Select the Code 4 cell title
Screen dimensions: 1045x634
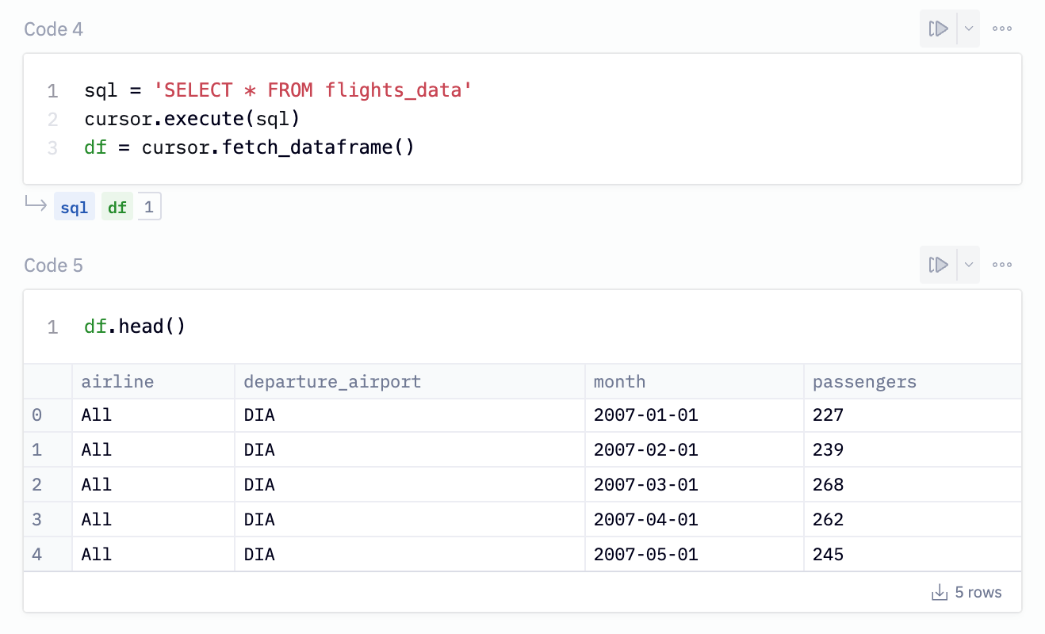pyautogui.click(x=53, y=29)
